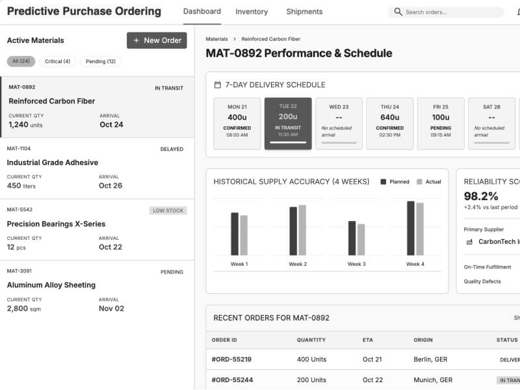The image size is (520, 390).
Task: Click the 98.2% reliability score value
Action: click(481, 196)
